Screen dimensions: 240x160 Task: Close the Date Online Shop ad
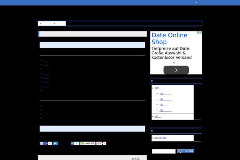[x=200, y=33]
